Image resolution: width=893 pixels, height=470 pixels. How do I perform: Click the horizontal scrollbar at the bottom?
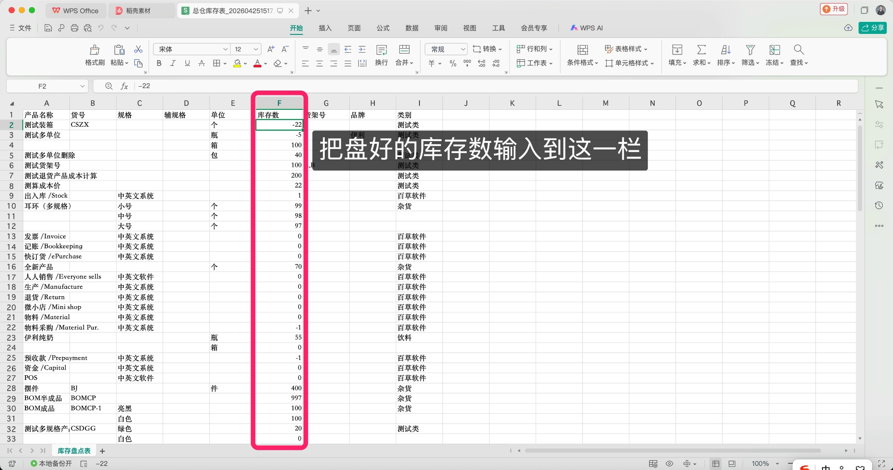(x=672, y=451)
